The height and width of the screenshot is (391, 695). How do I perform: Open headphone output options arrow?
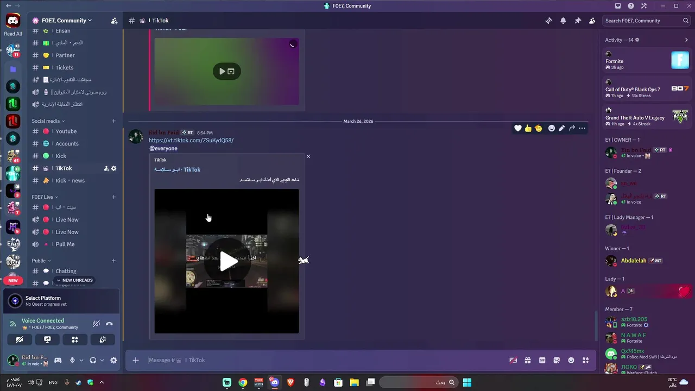[x=102, y=360]
